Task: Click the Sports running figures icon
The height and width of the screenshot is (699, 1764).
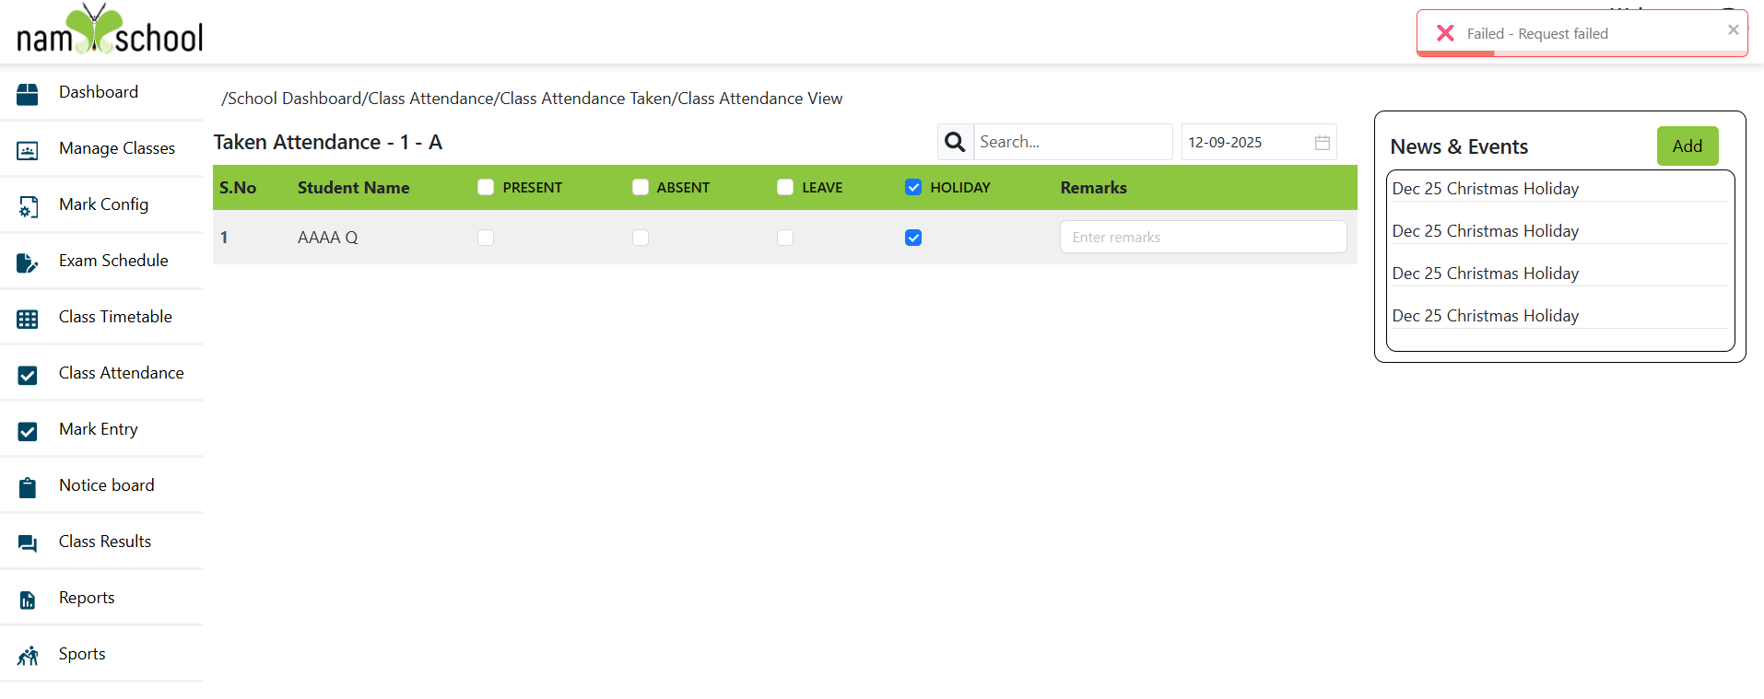Action: [28, 656]
